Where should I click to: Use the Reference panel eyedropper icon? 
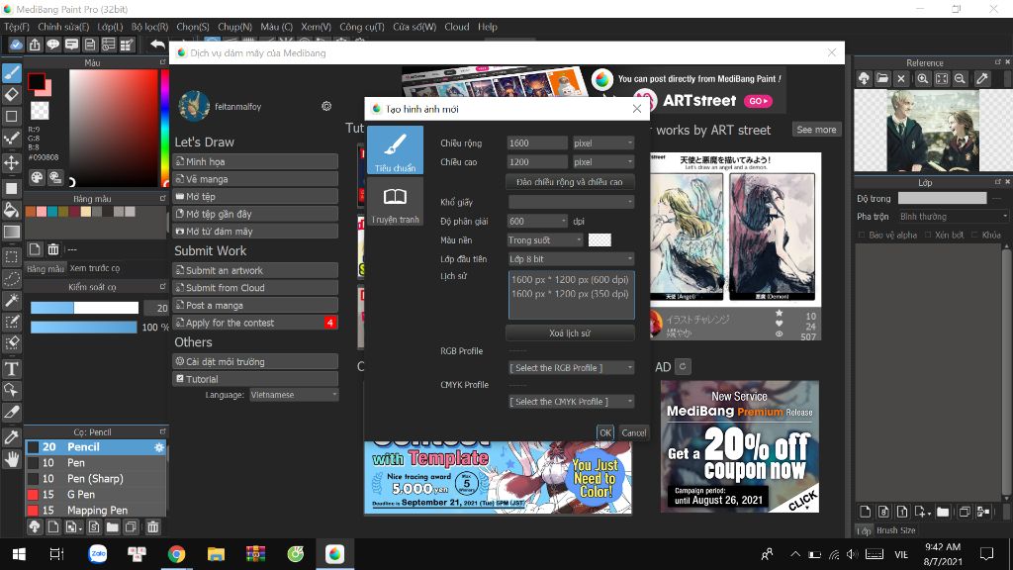[x=982, y=79]
